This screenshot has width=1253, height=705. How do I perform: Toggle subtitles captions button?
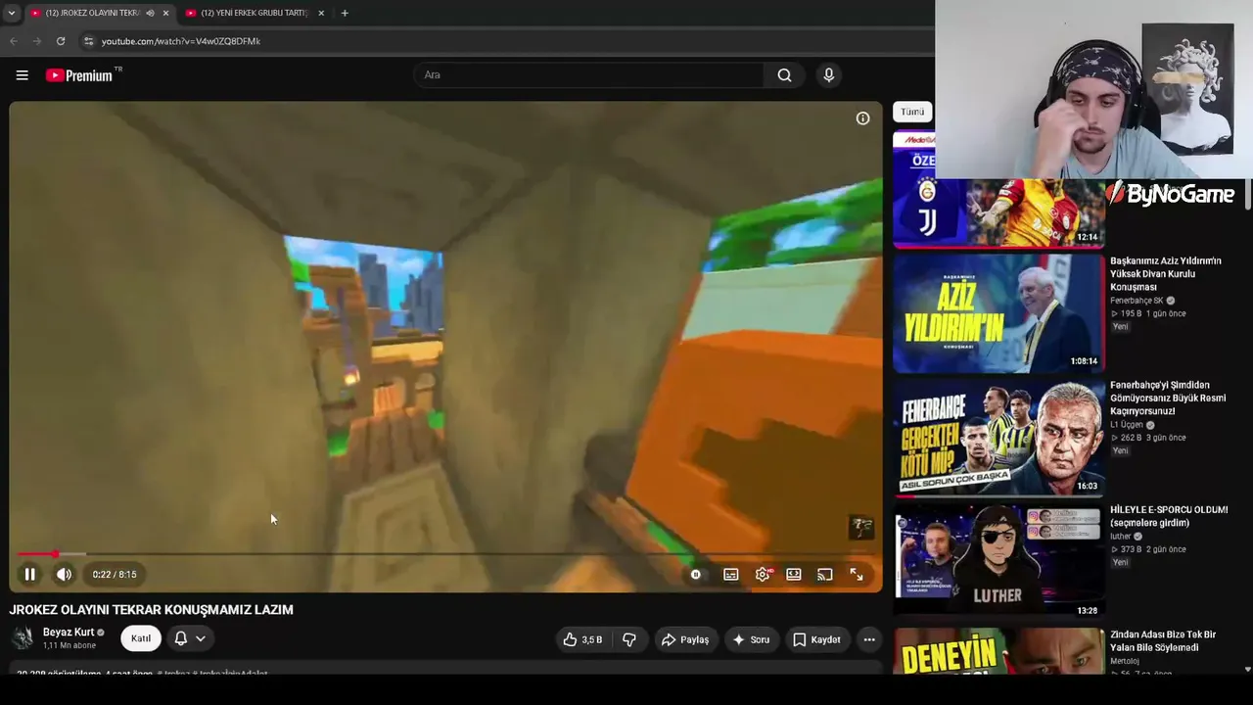coord(731,575)
